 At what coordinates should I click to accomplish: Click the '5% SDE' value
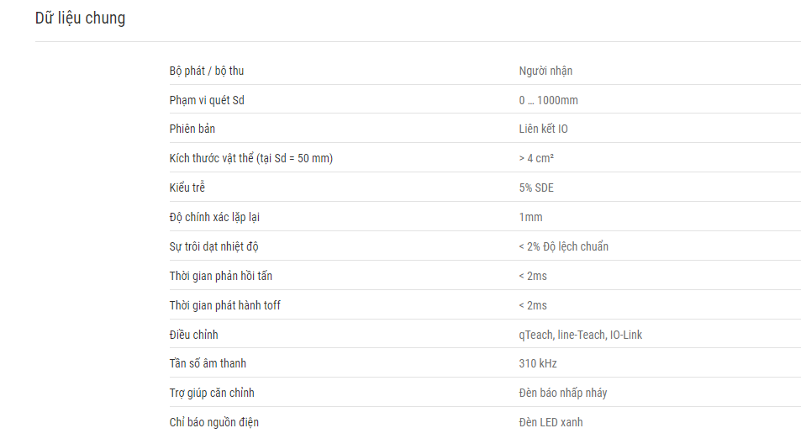(536, 188)
